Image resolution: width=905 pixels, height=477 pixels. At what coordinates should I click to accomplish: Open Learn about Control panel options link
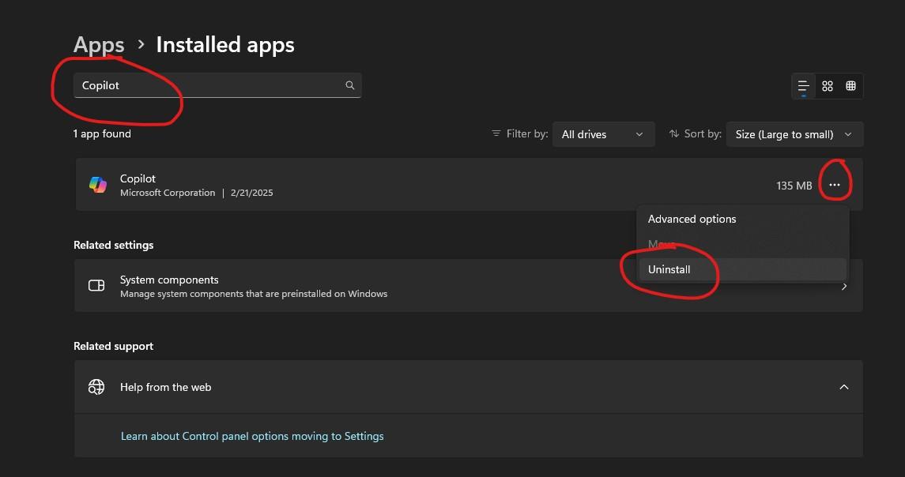click(x=252, y=436)
